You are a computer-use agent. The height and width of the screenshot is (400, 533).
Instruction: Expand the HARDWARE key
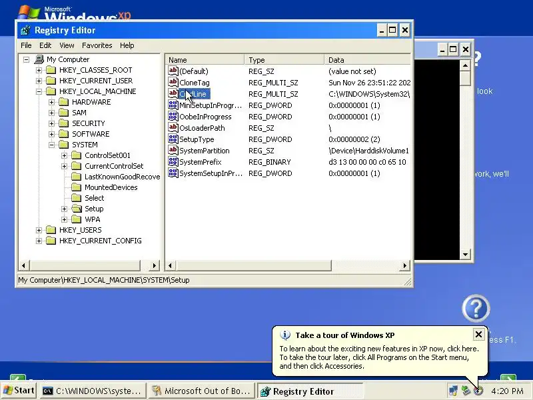coord(51,102)
